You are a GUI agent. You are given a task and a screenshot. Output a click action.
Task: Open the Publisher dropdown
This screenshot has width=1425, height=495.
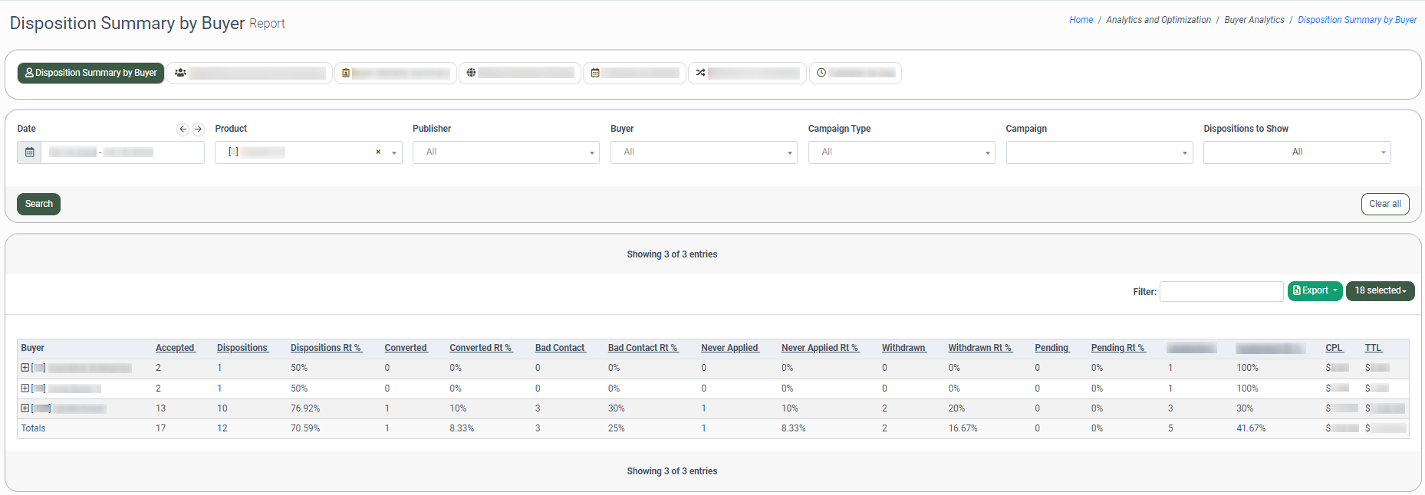coord(505,152)
